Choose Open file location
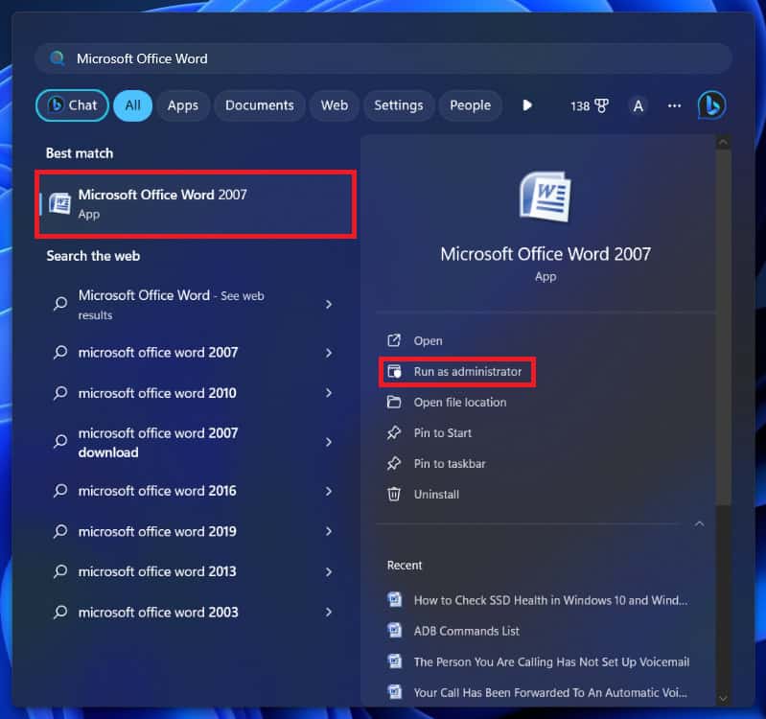This screenshot has height=719, width=766. pyautogui.click(x=460, y=403)
